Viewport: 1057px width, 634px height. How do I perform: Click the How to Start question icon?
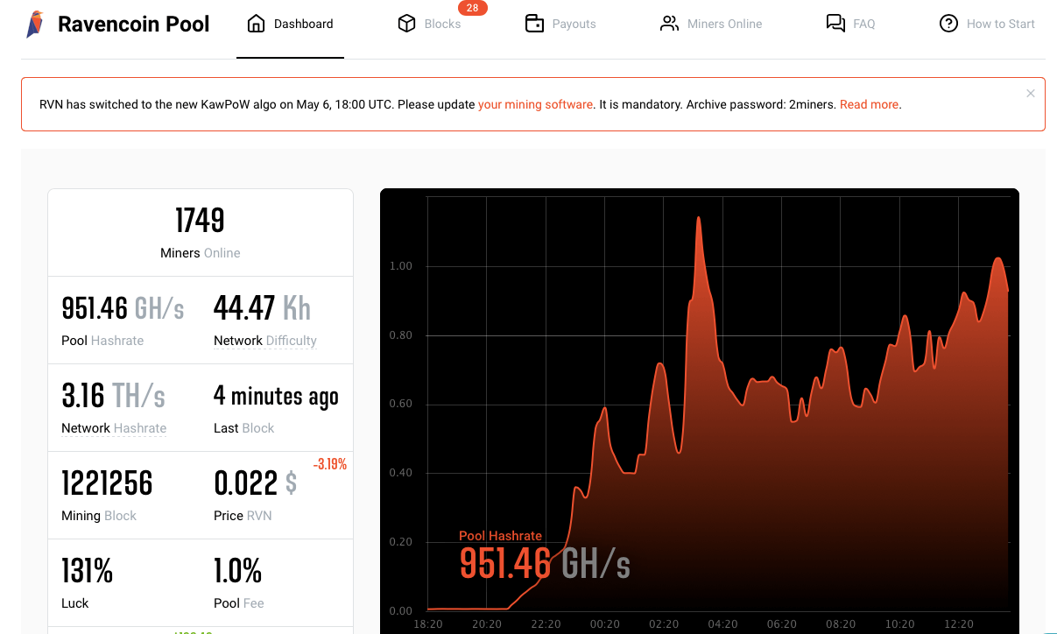coord(948,24)
